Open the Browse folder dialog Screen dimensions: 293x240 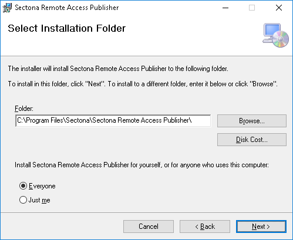(x=252, y=121)
